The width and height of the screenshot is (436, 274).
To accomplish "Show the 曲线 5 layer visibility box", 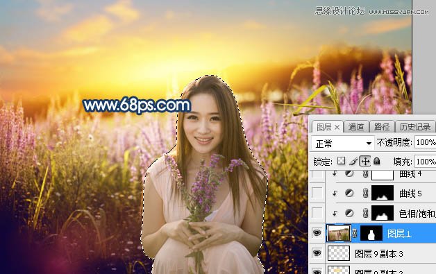I will pyautogui.click(x=317, y=193).
